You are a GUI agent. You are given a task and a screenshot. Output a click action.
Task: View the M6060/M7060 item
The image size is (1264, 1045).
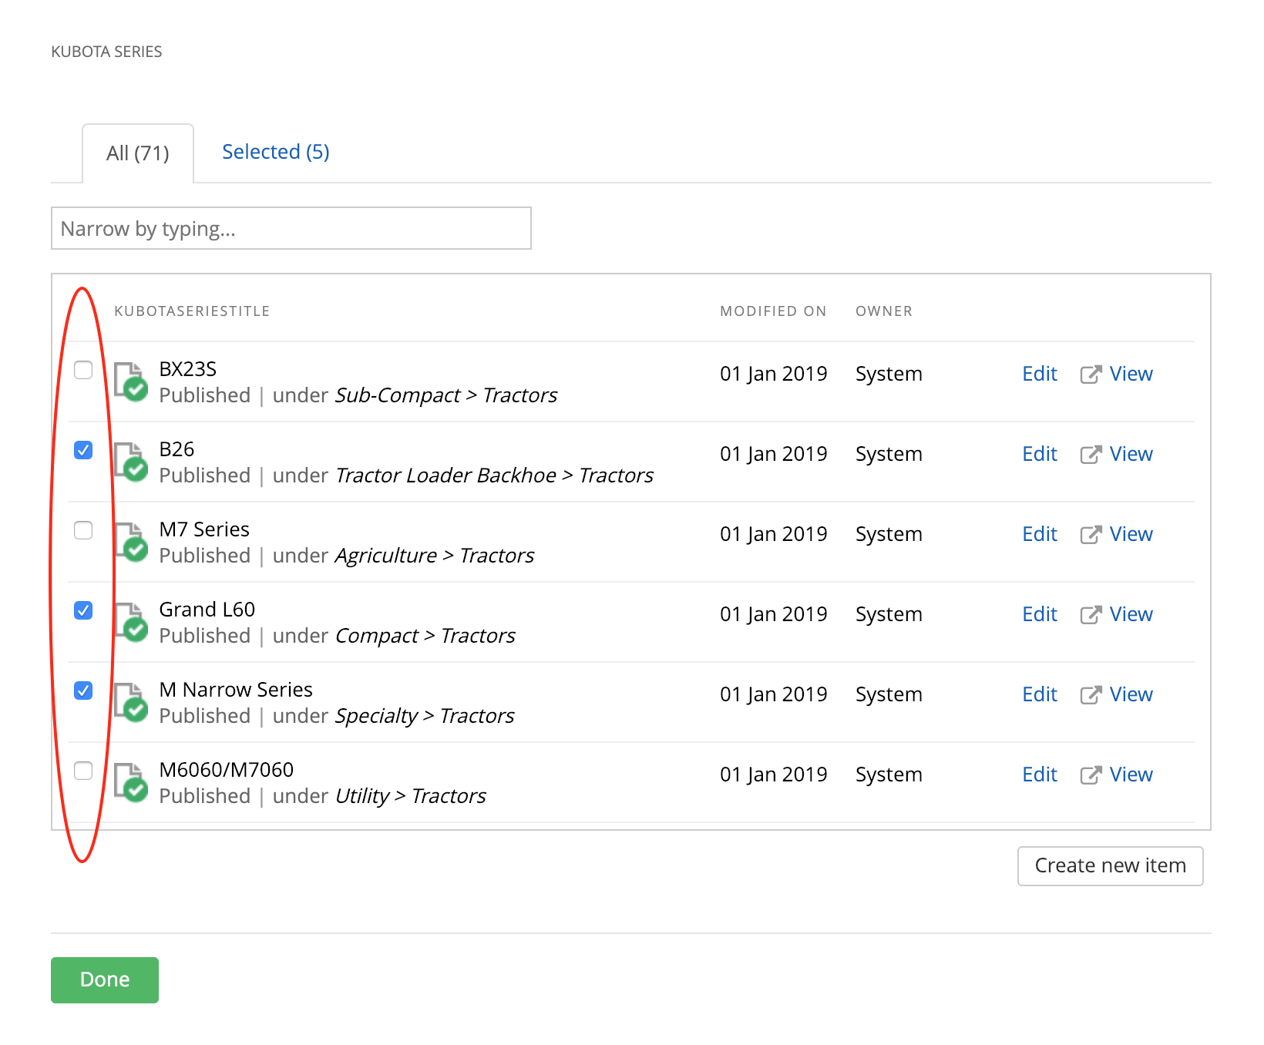[1131, 775]
